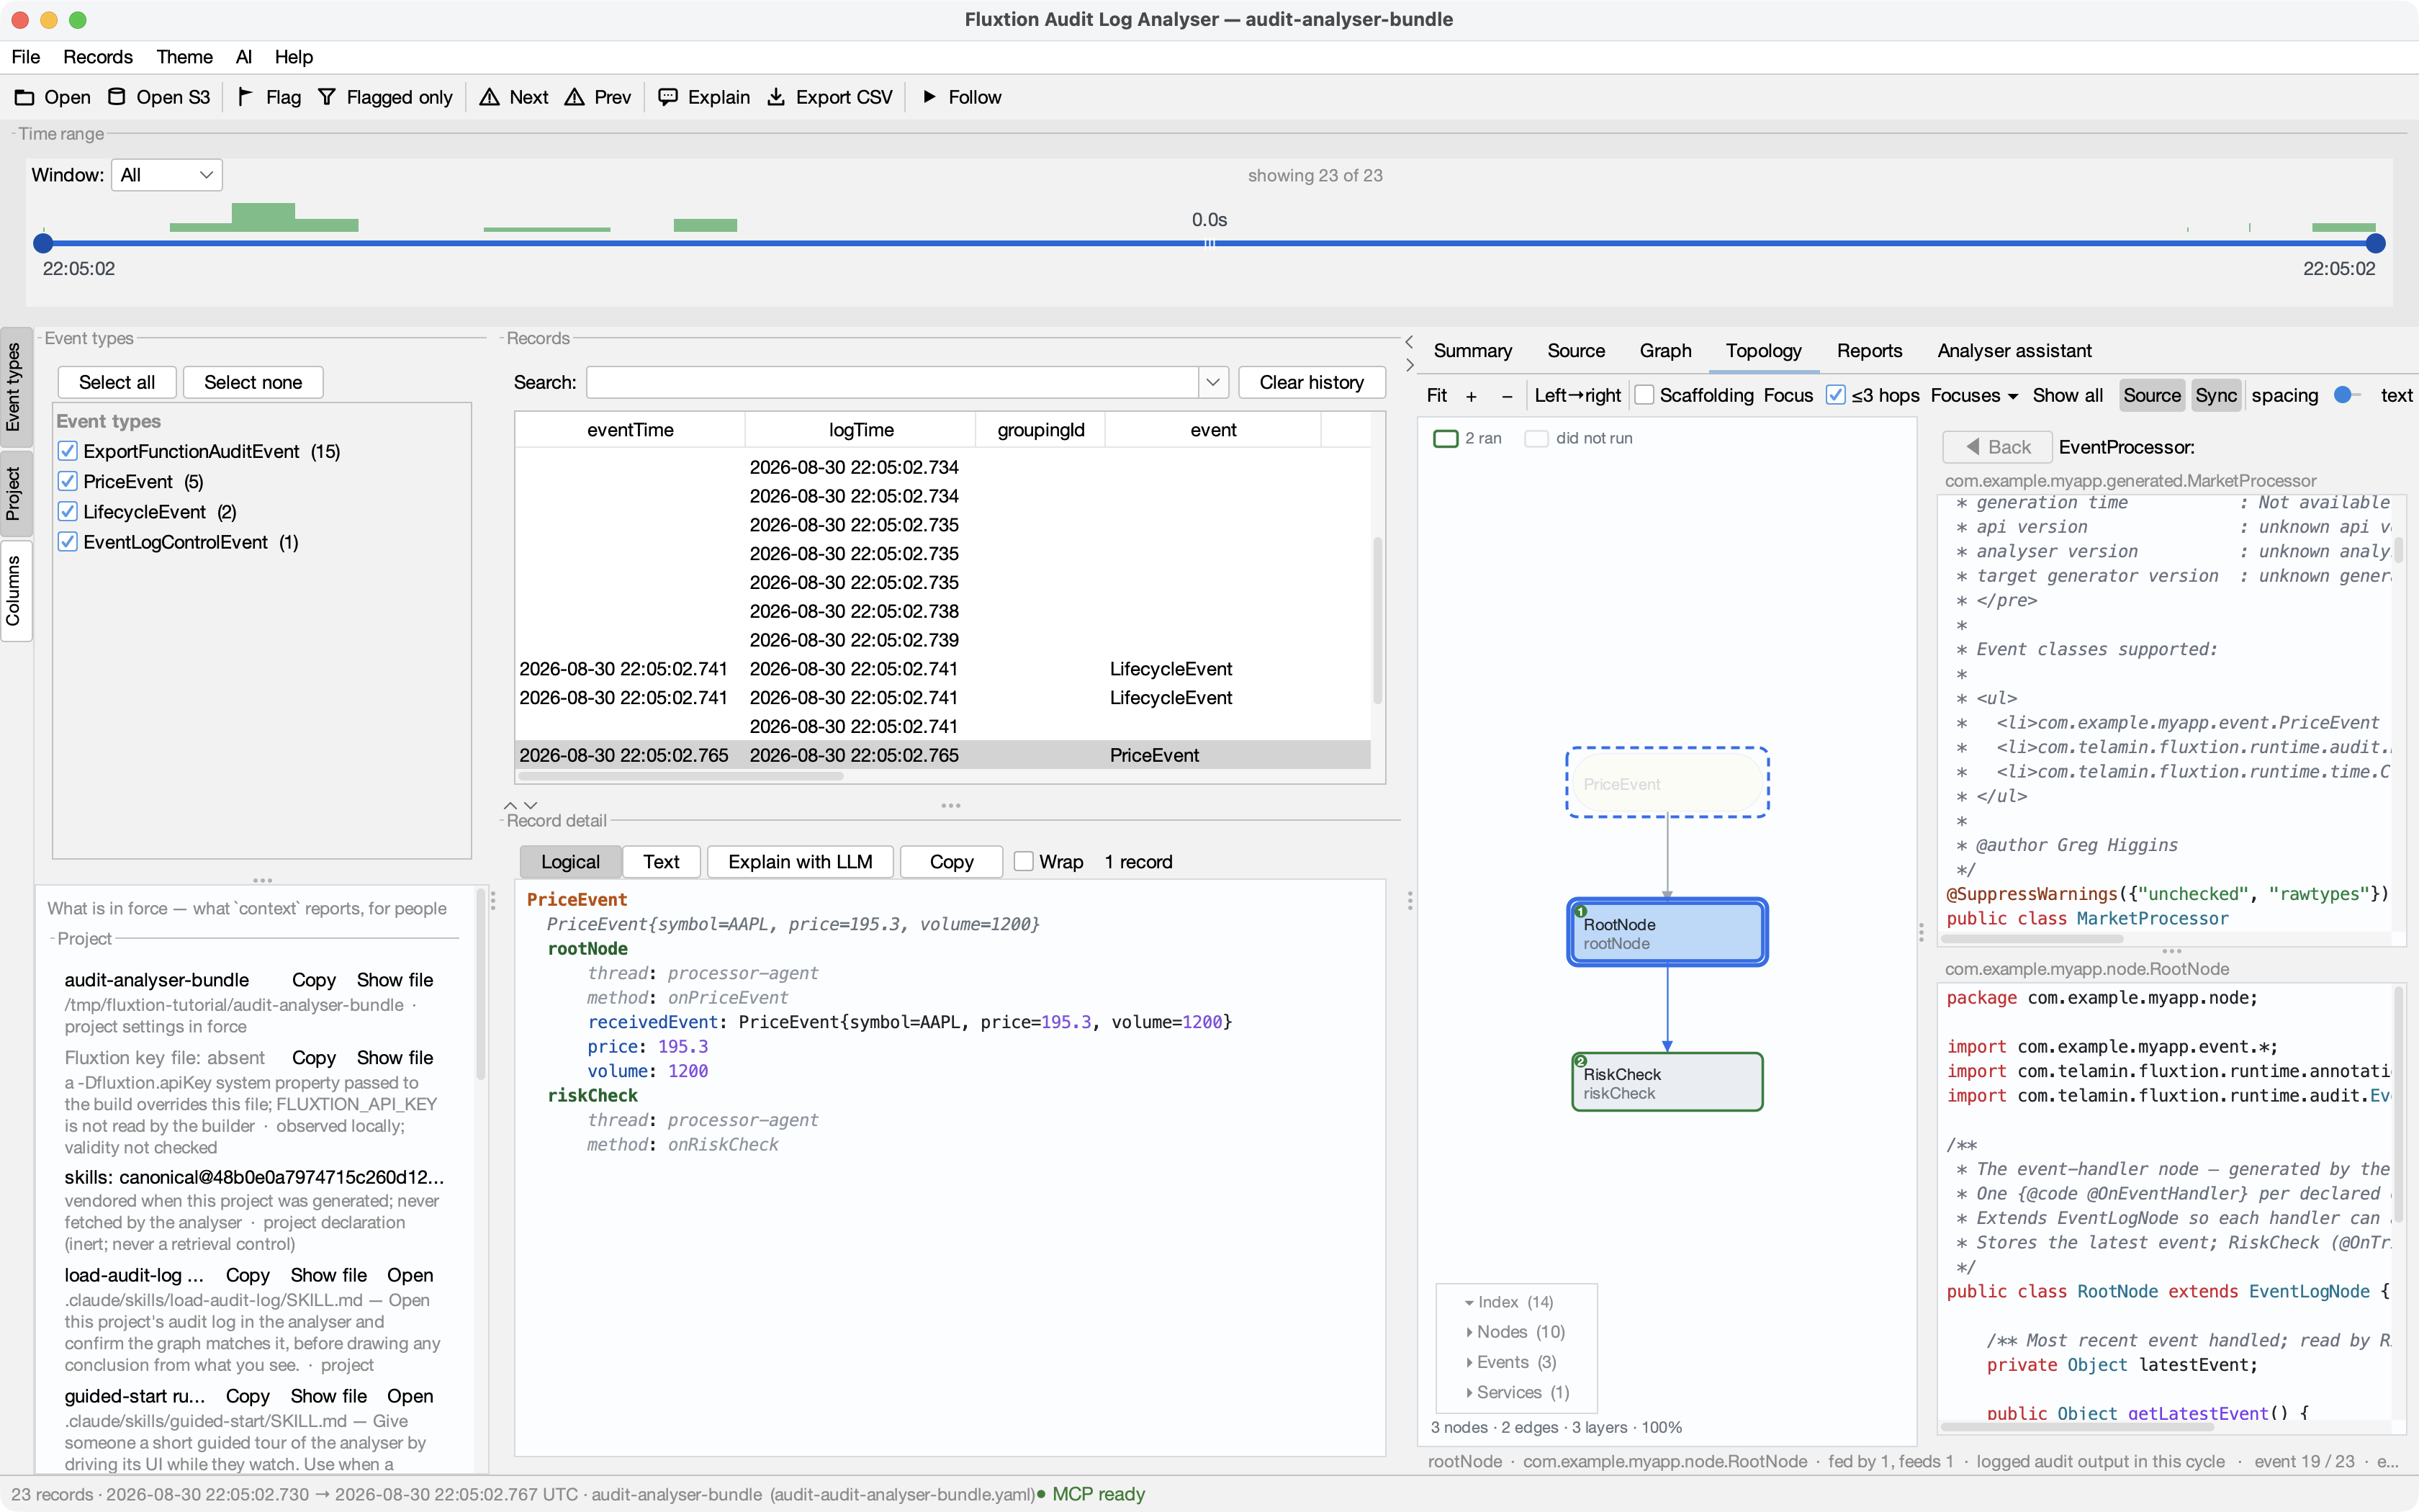The height and width of the screenshot is (1512, 2419).
Task: Switch to the Reports tab
Action: pos(1869,351)
